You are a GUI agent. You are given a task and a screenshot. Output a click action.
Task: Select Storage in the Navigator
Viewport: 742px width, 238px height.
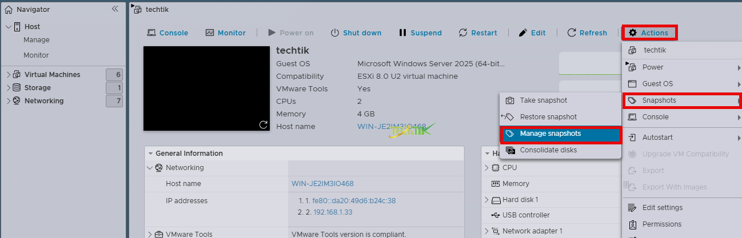point(38,88)
